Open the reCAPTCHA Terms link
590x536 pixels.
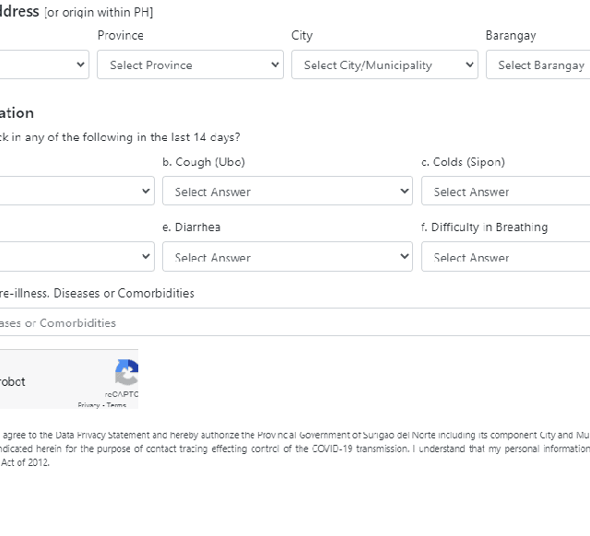tap(117, 405)
